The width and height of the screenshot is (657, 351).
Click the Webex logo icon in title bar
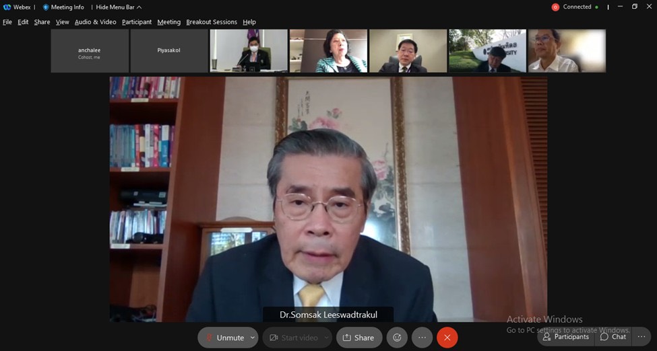tap(7, 7)
